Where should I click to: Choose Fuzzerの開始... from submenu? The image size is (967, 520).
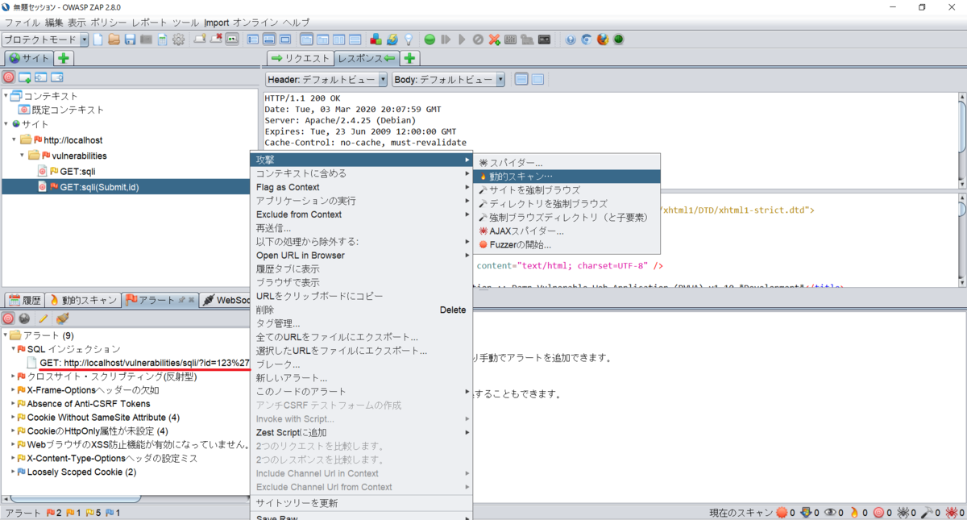tap(567, 244)
